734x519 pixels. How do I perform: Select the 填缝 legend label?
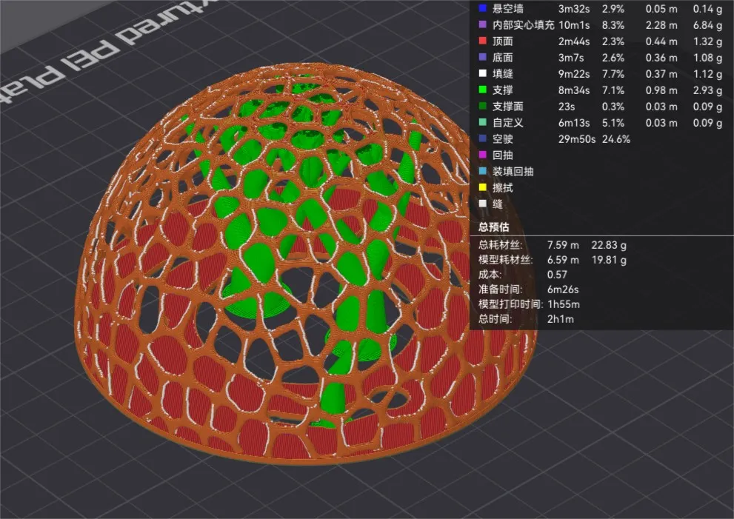(x=503, y=73)
